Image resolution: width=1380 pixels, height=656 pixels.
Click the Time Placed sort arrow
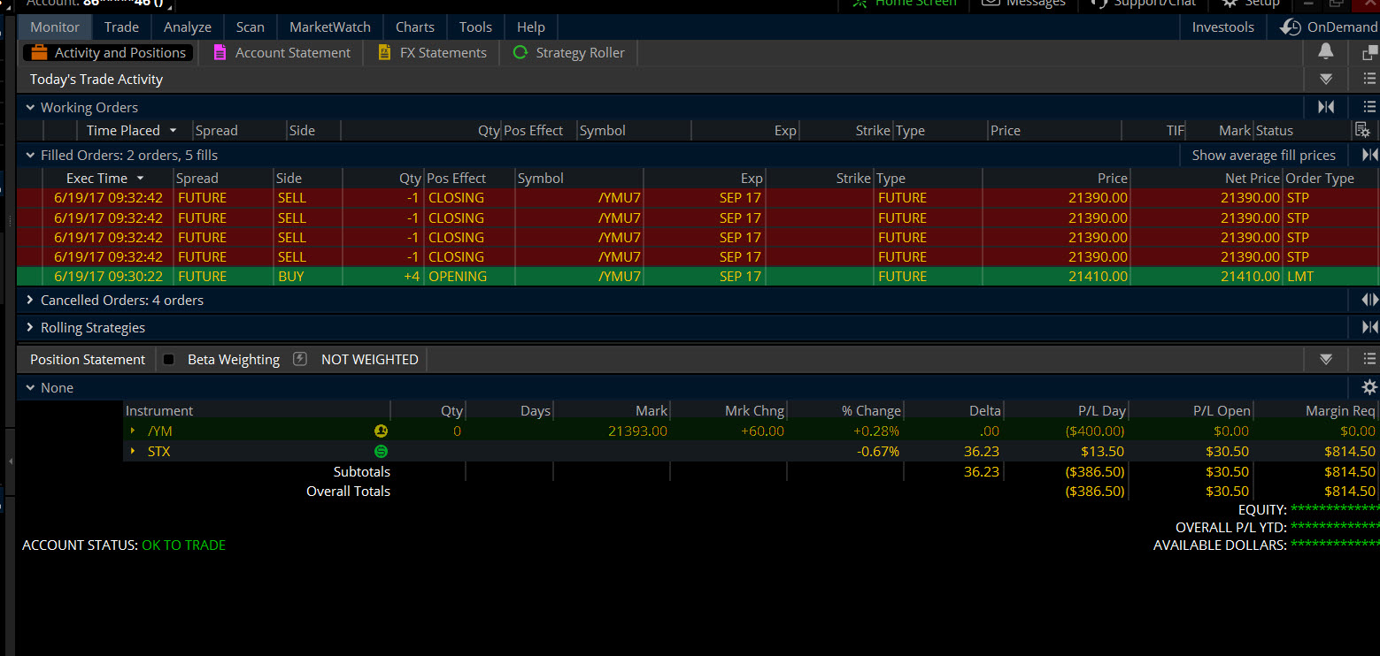point(173,130)
